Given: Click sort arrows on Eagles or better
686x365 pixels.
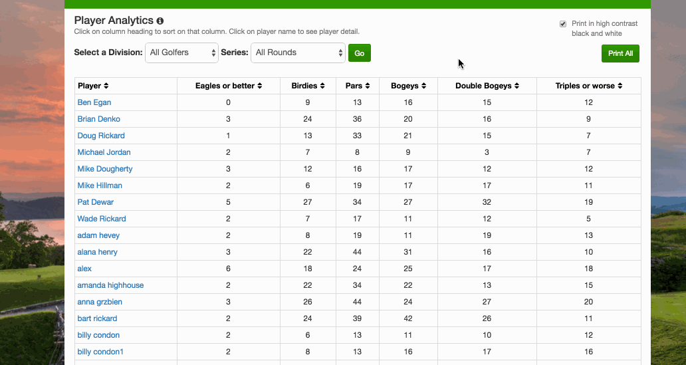Looking at the screenshot, I should [x=260, y=86].
